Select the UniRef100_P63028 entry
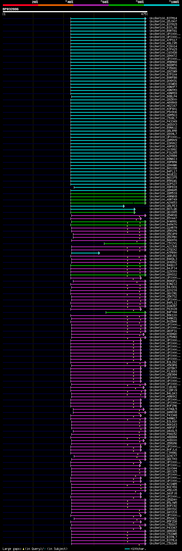This screenshot has height=551, width=182. (163, 309)
